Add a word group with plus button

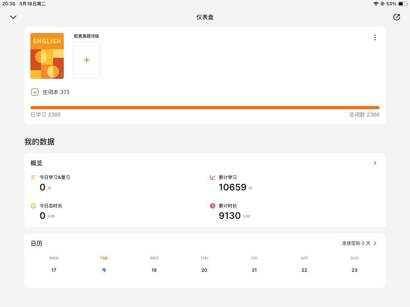pyautogui.click(x=87, y=60)
